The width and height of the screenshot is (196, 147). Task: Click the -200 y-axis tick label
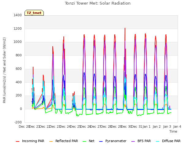18,122
